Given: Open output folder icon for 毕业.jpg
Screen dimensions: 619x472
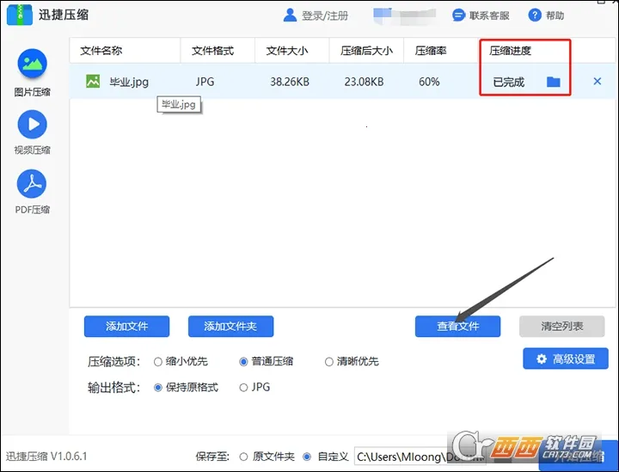Looking at the screenshot, I should tap(554, 82).
